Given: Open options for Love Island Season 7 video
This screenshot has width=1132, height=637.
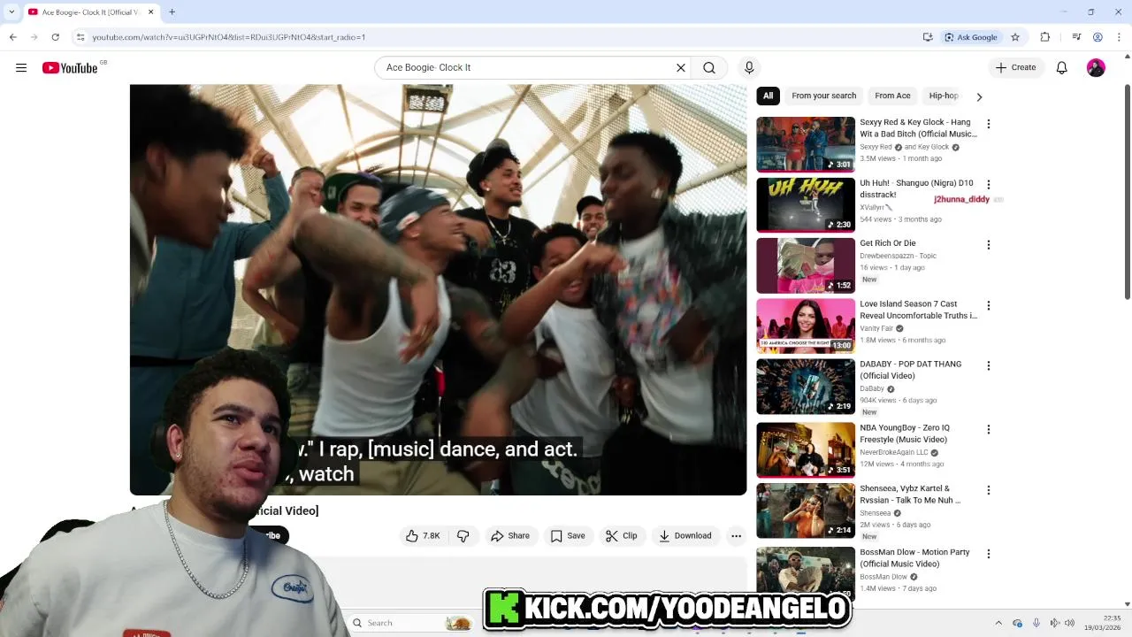Looking at the screenshot, I should pyautogui.click(x=989, y=305).
